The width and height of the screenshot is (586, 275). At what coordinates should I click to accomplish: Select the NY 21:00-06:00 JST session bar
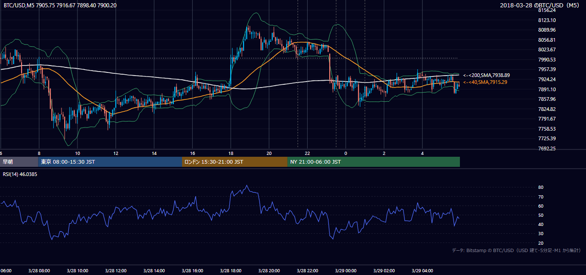(374, 162)
